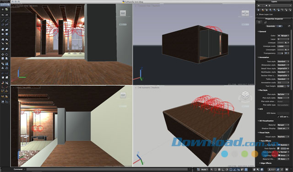Open the Text style Standard dropdown
This screenshot has width=293, height=172.
pos(283,61)
